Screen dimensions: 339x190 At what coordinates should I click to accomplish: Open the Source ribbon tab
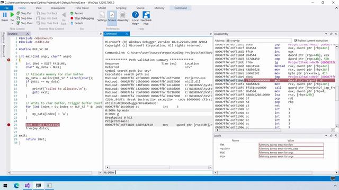click(x=140, y=8)
